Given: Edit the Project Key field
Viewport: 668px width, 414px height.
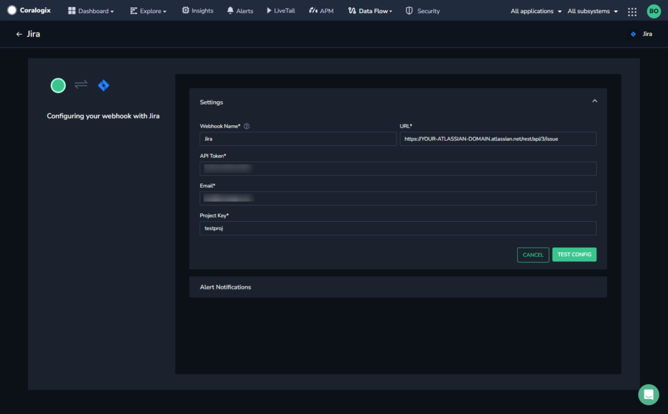Looking at the screenshot, I should coord(398,228).
